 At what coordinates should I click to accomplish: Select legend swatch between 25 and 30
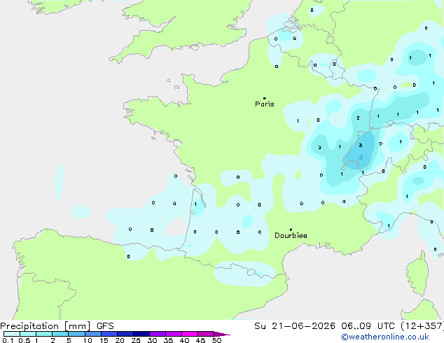[x=141, y=334]
